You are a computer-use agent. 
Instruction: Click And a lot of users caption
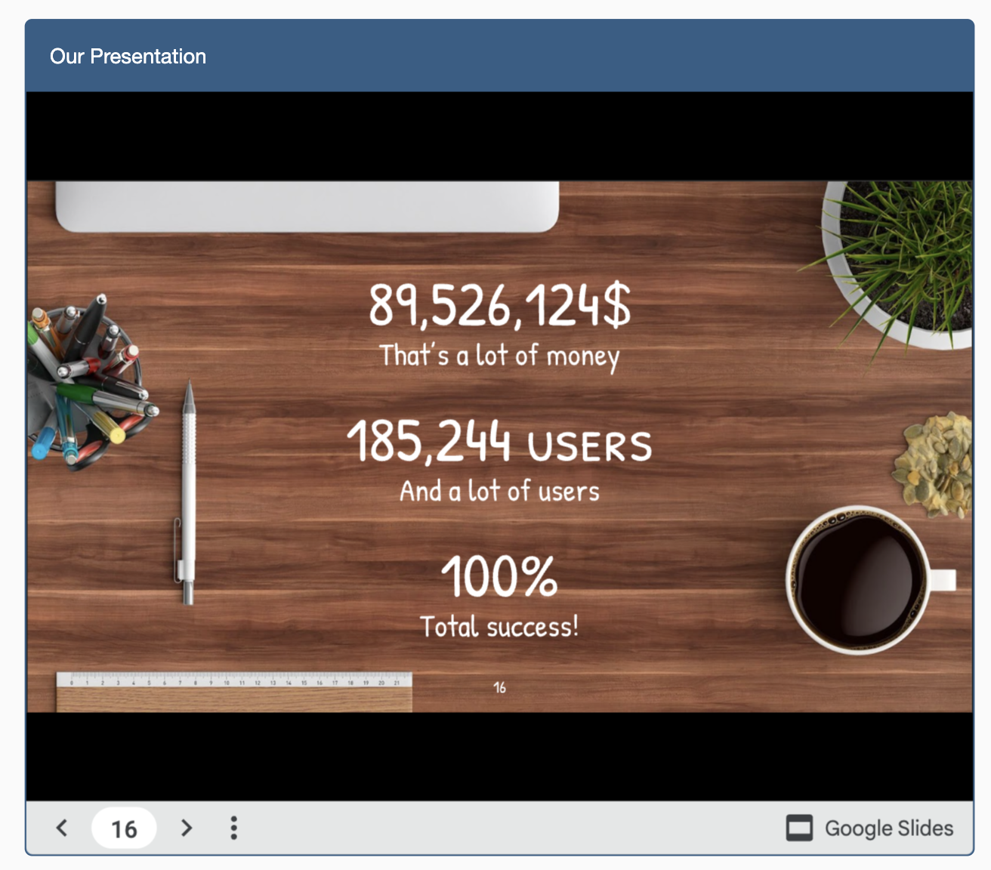click(499, 491)
